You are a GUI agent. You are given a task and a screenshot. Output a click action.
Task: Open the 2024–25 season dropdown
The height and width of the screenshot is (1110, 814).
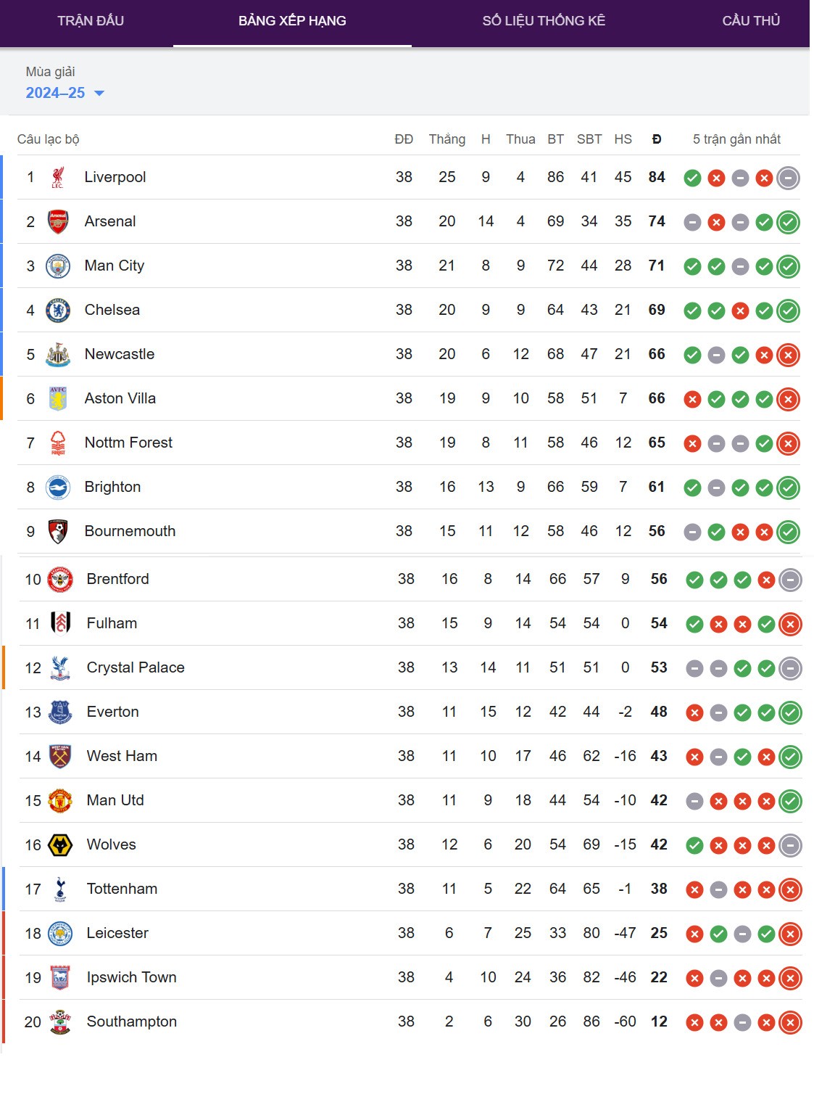coord(56,93)
